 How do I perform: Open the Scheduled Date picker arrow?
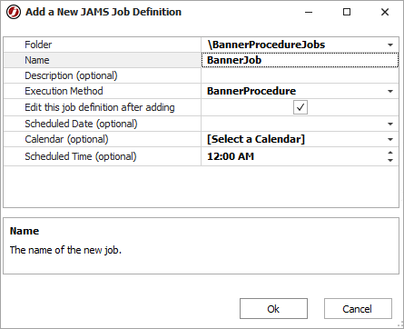click(x=390, y=124)
